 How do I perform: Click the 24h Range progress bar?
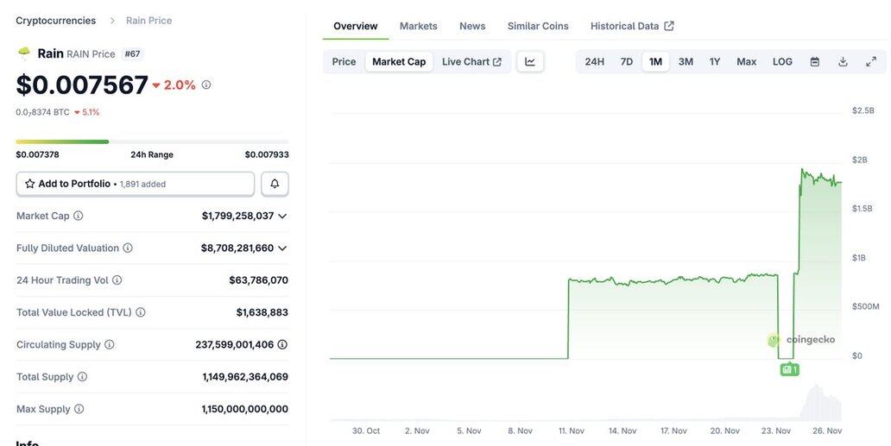coord(152,141)
